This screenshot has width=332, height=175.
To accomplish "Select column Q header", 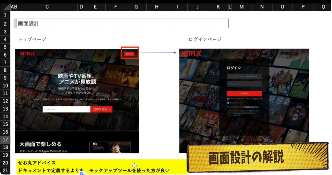I will (x=323, y=7).
